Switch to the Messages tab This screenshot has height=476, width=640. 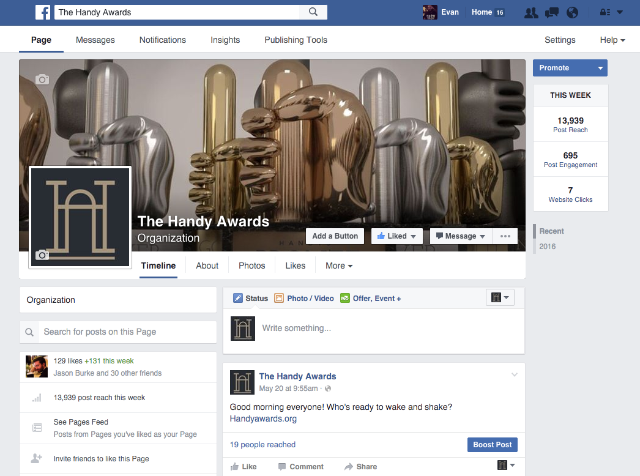point(95,40)
